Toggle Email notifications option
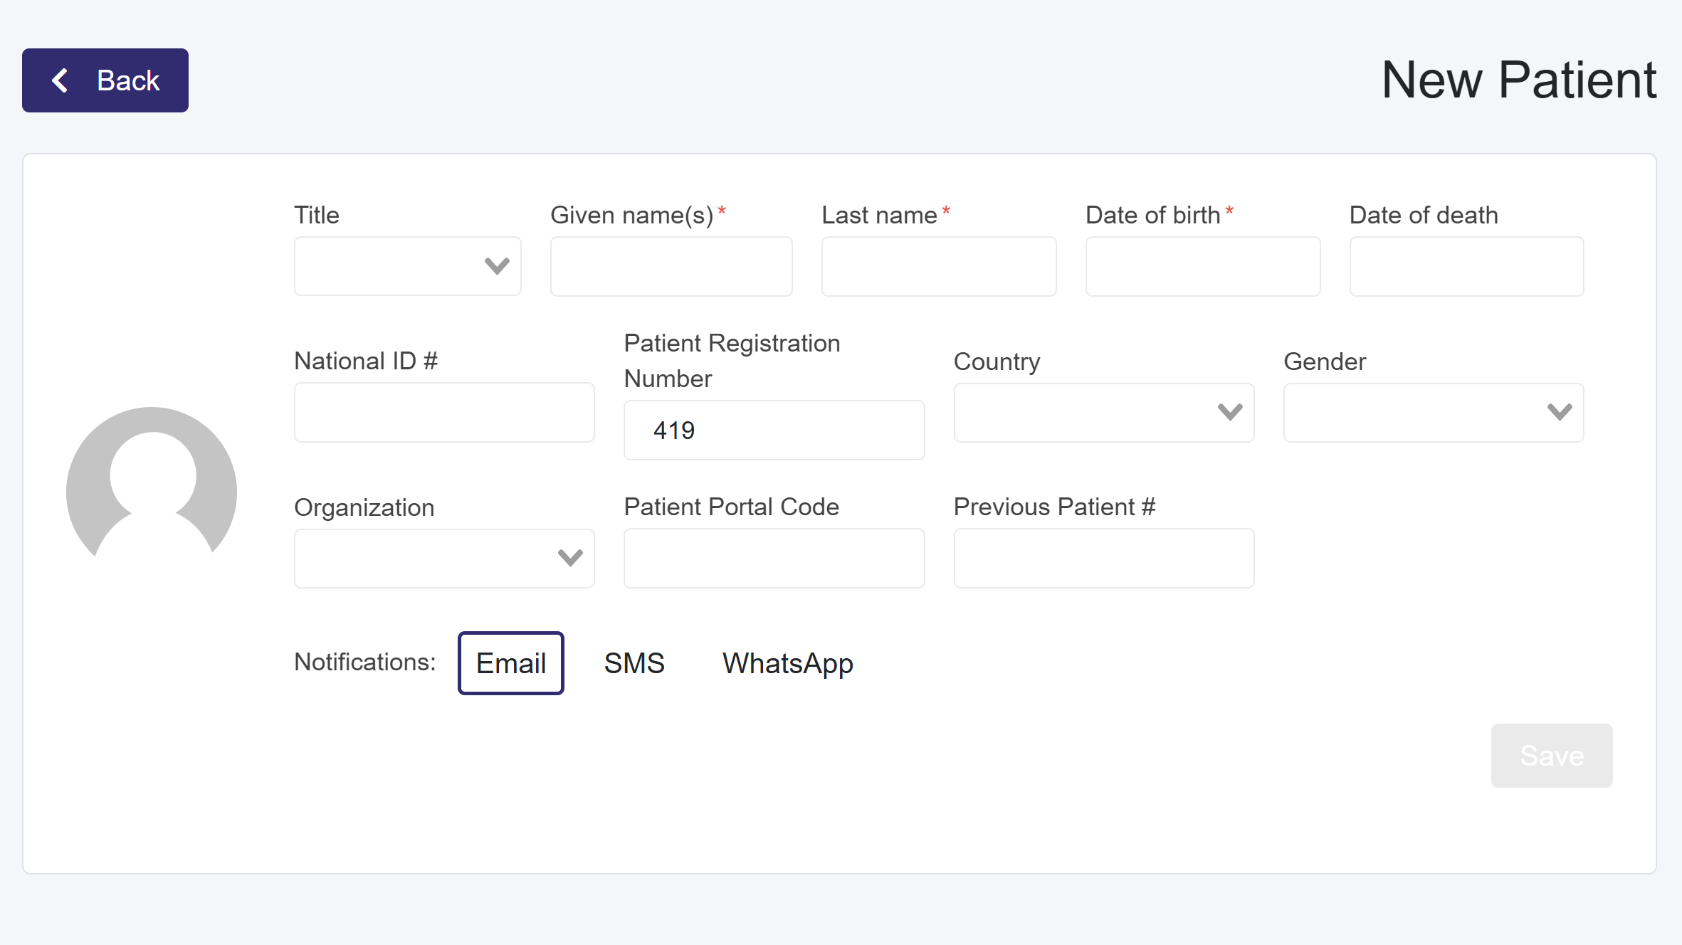This screenshot has height=945, width=1682. point(510,663)
